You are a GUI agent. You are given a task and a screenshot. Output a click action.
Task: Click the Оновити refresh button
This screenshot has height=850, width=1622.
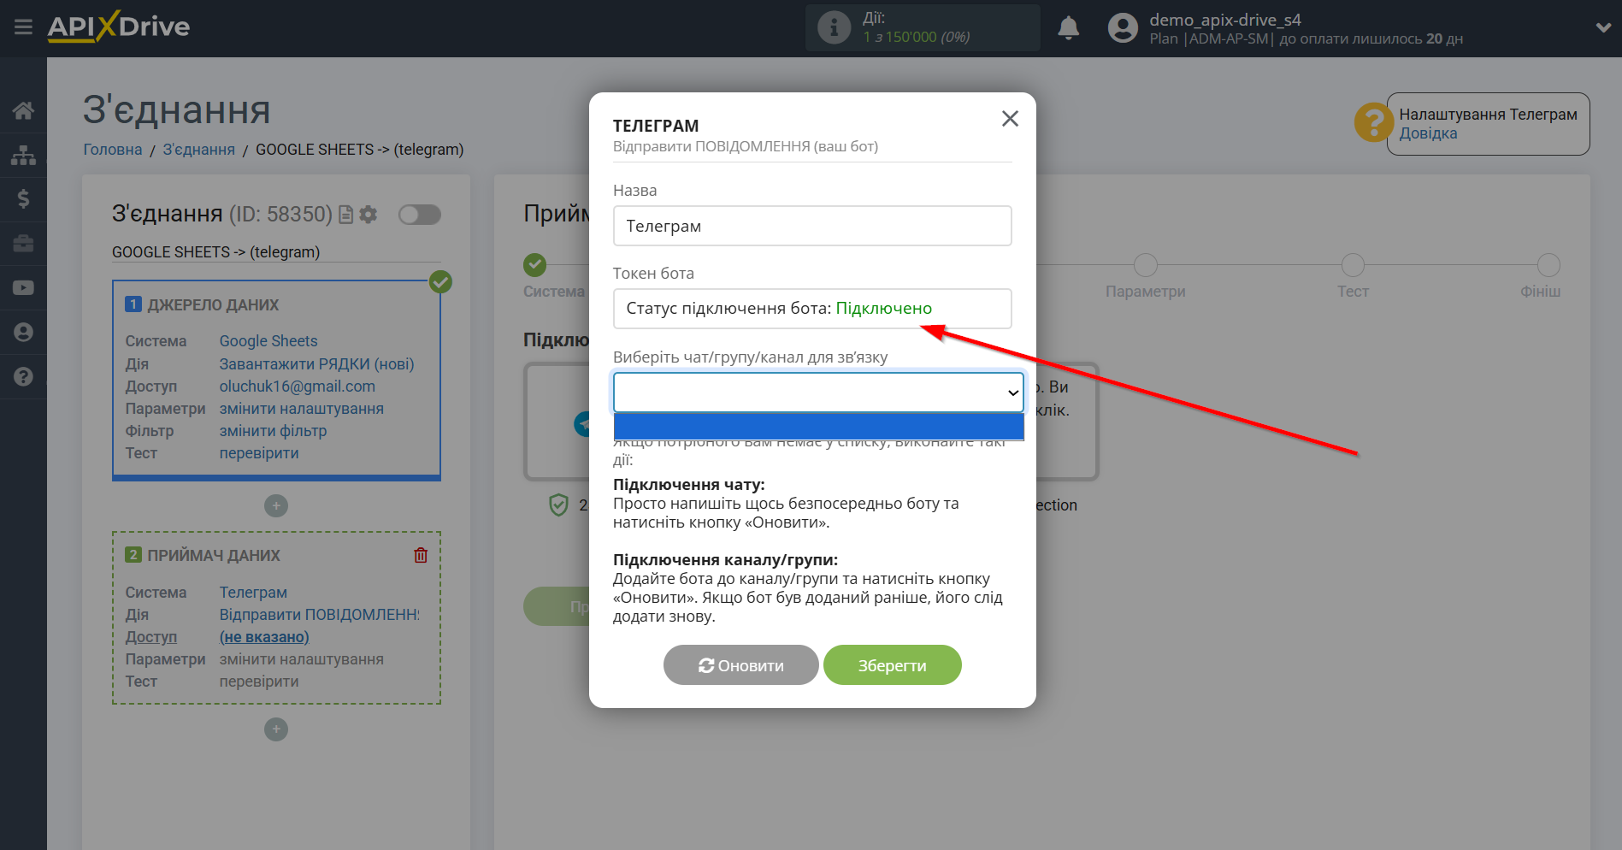[741, 665]
